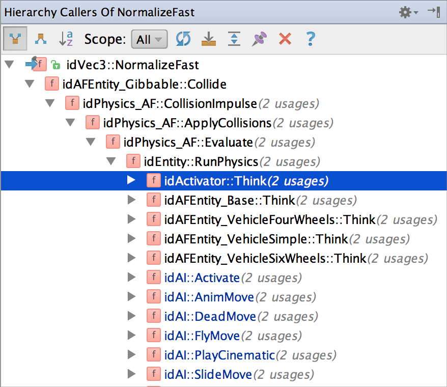Export hierarchy to text file

(208, 39)
